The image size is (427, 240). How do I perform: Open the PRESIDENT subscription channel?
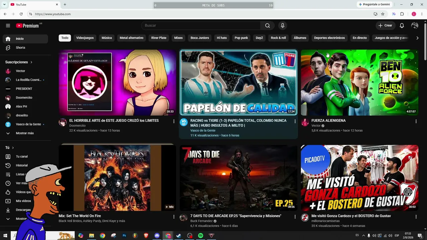[x=25, y=89]
